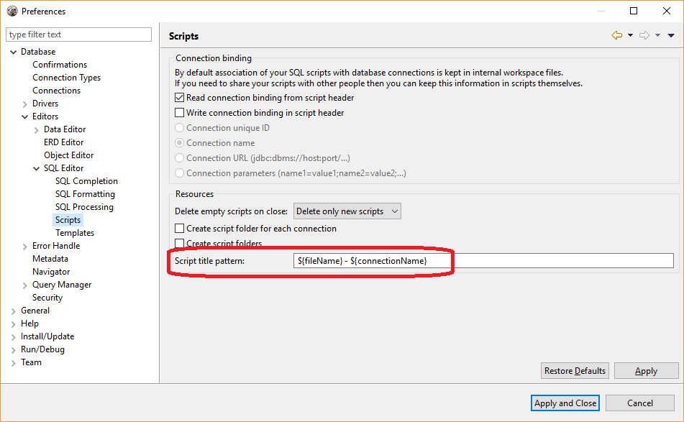The image size is (684, 422).
Task: Expand the Drivers tree node
Action: pyautogui.click(x=26, y=103)
